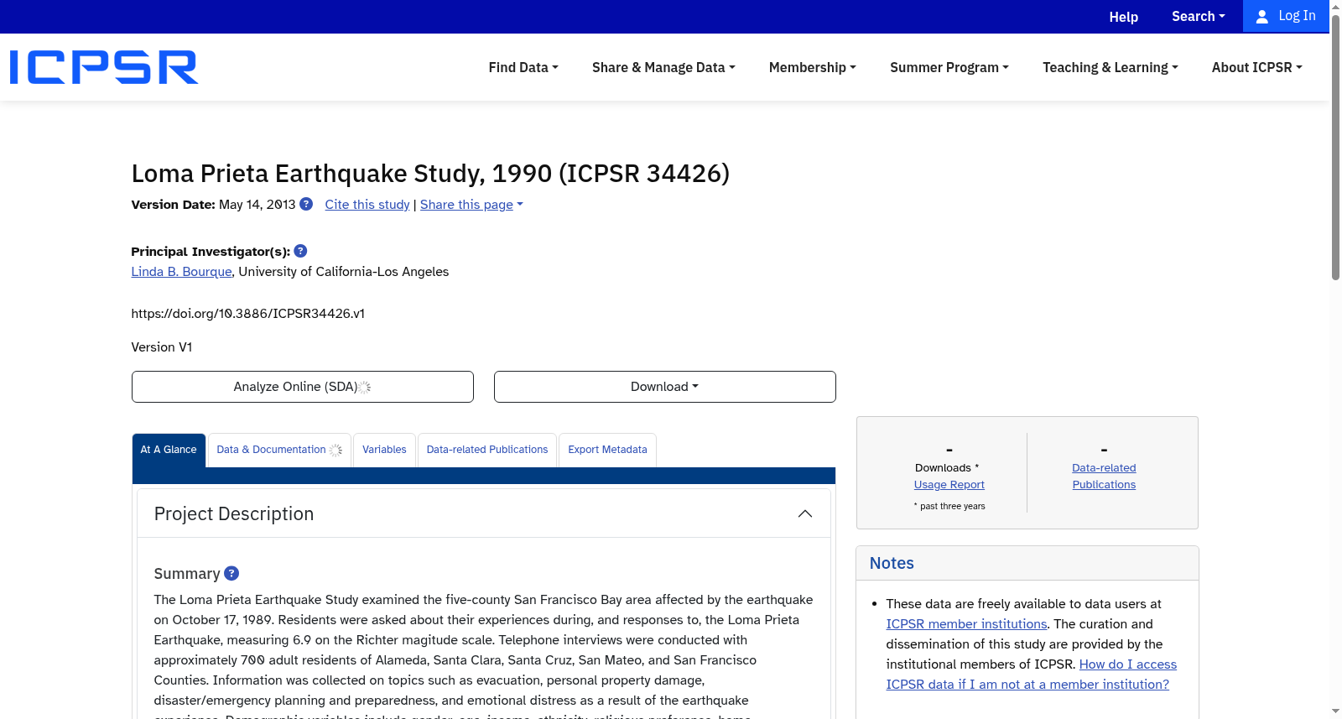
Task: Click the help icon next to Version Date
Action: (306, 204)
